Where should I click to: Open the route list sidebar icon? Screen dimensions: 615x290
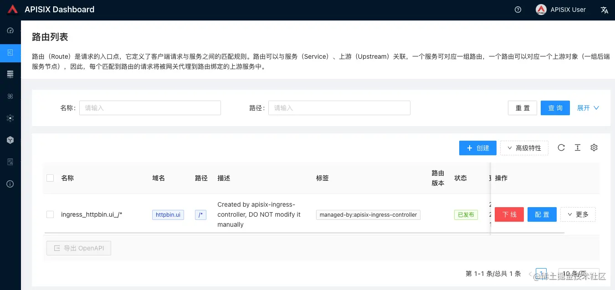10,53
